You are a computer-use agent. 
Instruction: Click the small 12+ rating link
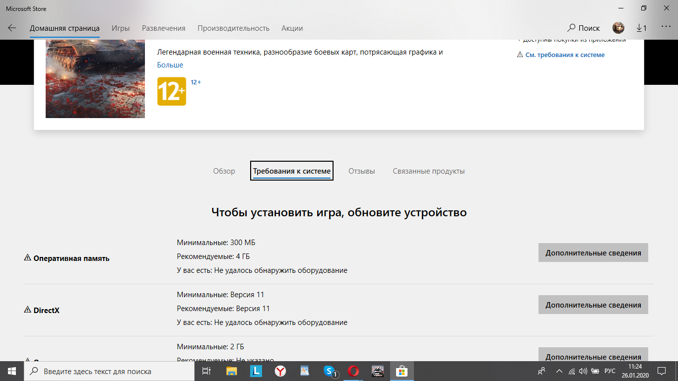pyautogui.click(x=196, y=82)
